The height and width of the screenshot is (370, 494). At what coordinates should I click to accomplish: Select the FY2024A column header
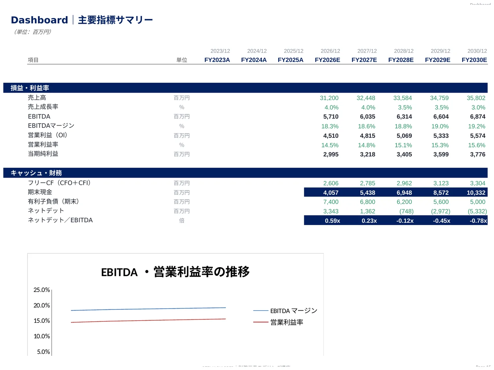(x=254, y=60)
